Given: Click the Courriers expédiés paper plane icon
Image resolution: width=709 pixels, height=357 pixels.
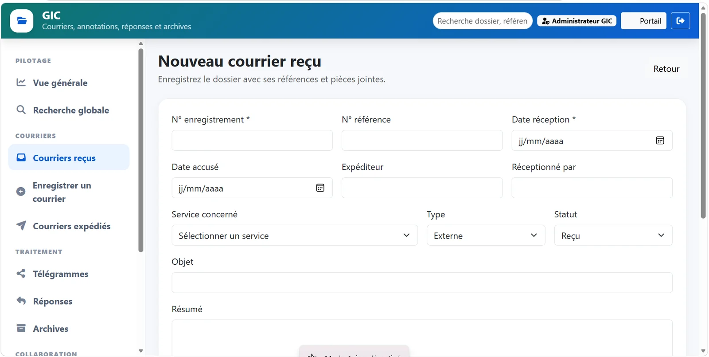Looking at the screenshot, I should coord(21,225).
